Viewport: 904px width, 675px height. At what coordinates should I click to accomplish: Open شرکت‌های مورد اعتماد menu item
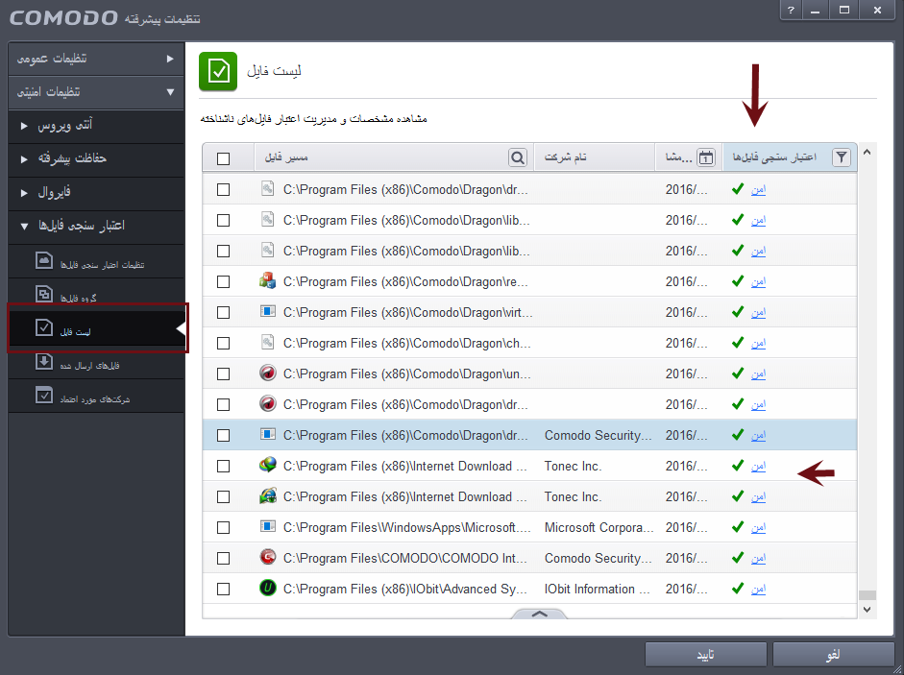[x=96, y=396]
